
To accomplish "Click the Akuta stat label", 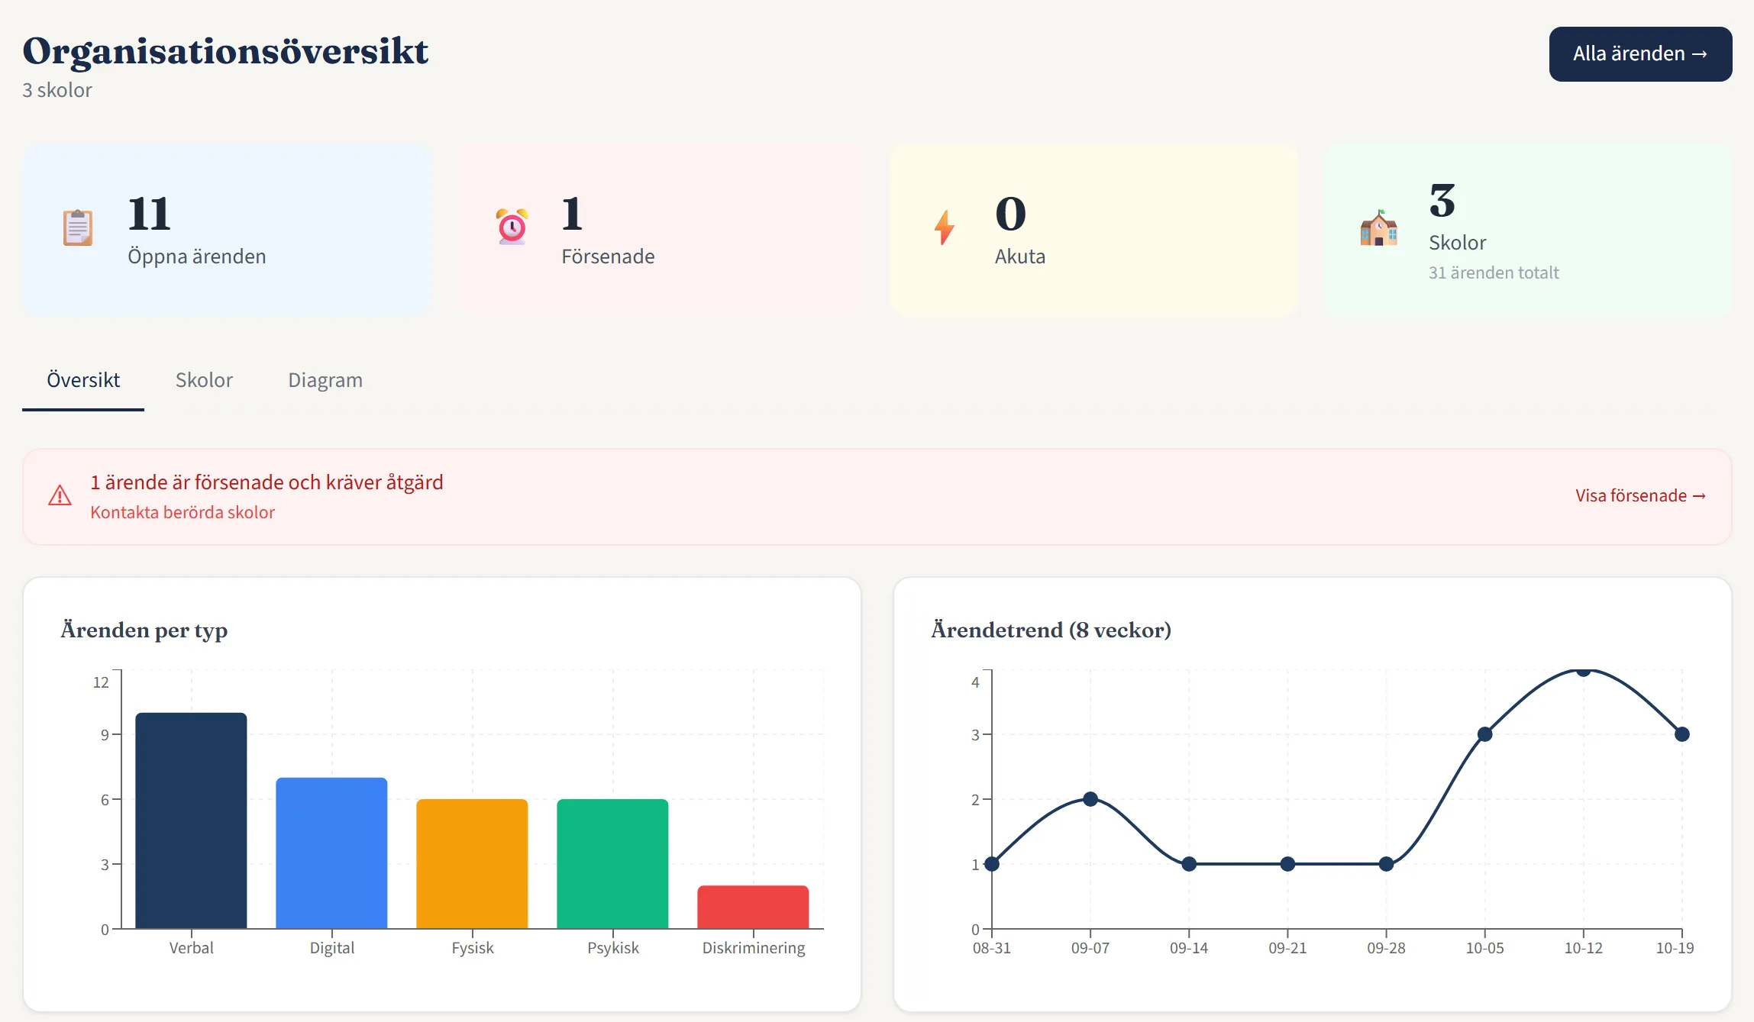I will [x=1020, y=256].
